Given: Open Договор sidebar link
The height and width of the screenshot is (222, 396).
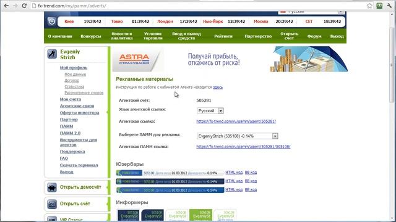Looking at the screenshot, I should click(72, 81).
